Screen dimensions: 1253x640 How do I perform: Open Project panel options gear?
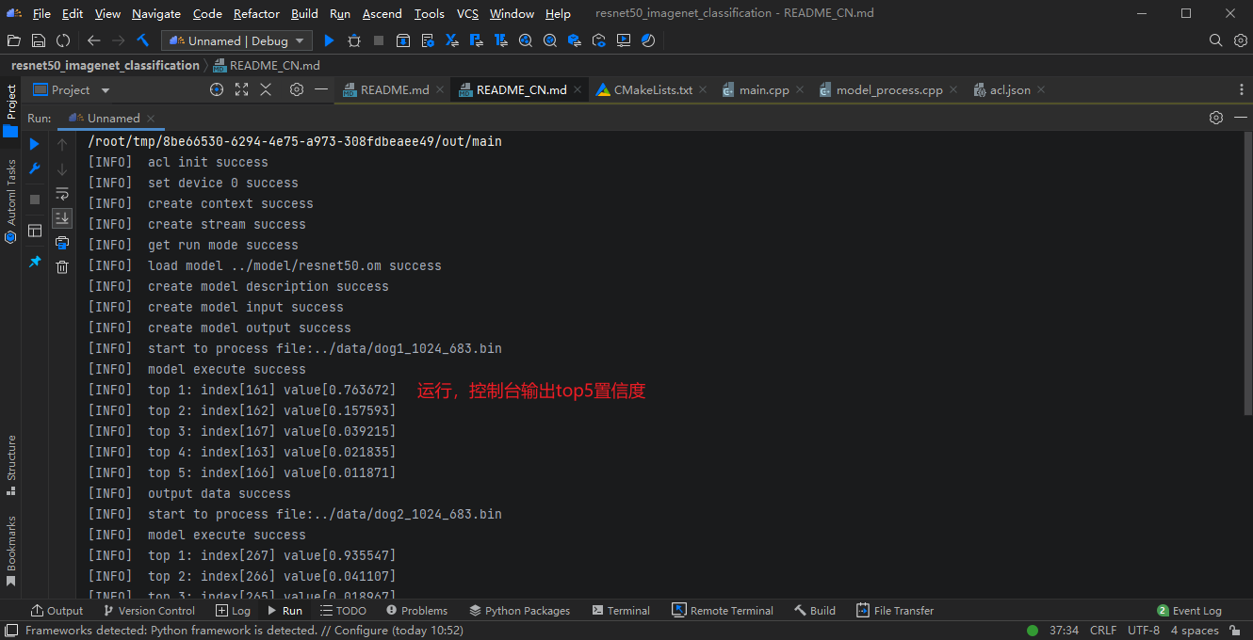click(x=297, y=89)
